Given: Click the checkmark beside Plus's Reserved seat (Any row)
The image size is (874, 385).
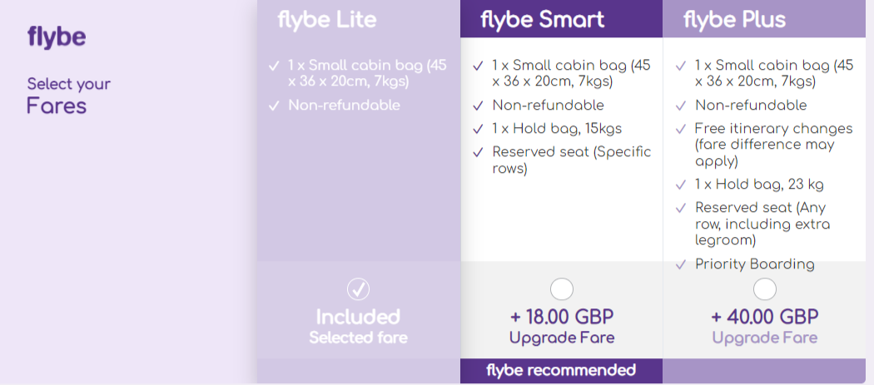Looking at the screenshot, I should point(681,208).
